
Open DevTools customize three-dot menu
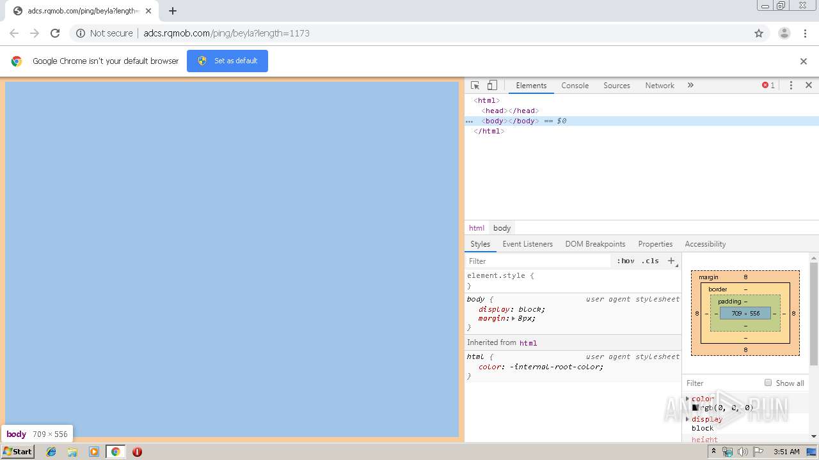791,86
